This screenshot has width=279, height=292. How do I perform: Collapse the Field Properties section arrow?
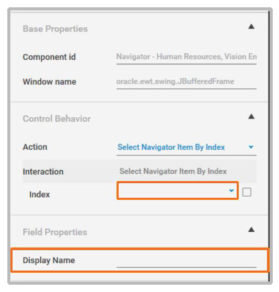click(251, 230)
